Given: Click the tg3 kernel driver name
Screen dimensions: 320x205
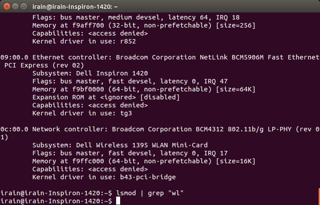Looking at the screenshot, I should (x=126, y=113).
